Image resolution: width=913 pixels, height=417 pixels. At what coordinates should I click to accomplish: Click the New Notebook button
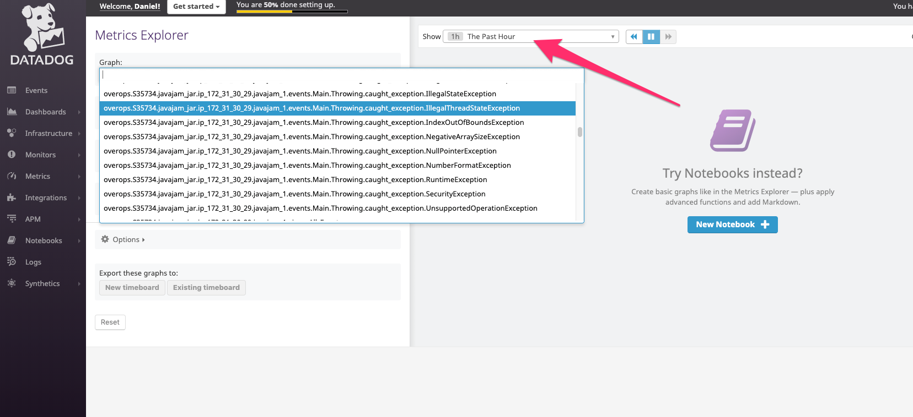coord(732,224)
